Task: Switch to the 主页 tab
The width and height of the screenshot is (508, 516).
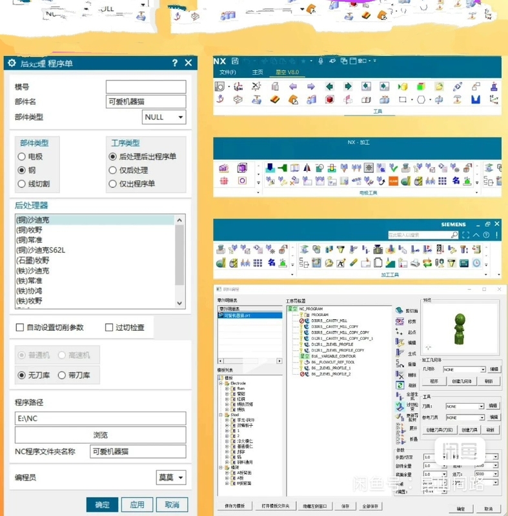Action: click(x=258, y=72)
